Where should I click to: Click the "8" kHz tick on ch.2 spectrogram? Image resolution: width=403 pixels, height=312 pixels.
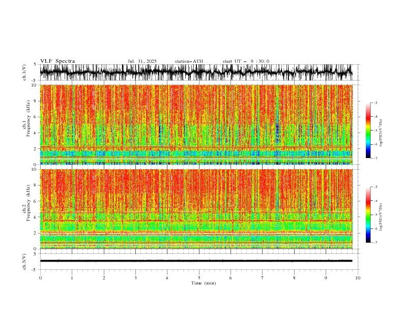point(36,186)
